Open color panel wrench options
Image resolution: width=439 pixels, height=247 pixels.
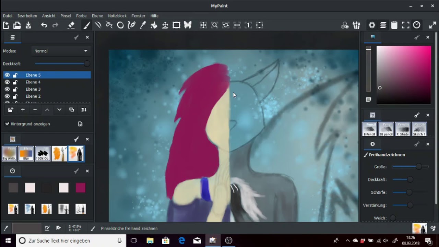[417, 37]
